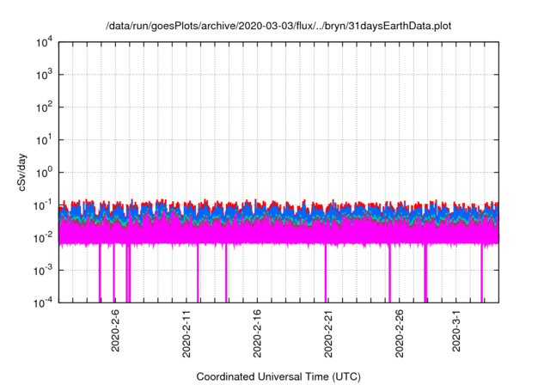Click the 2020-2-16 date label

tap(257, 333)
